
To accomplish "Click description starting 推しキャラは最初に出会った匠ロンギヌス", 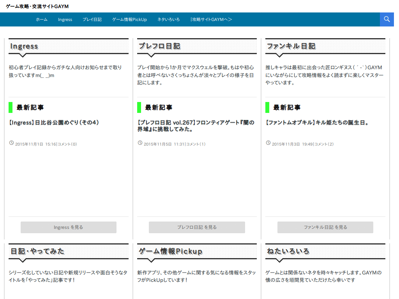I will pyautogui.click(x=325, y=75).
